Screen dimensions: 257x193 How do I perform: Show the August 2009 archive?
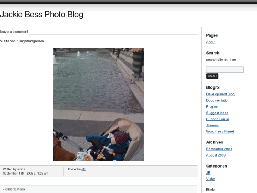216,155
